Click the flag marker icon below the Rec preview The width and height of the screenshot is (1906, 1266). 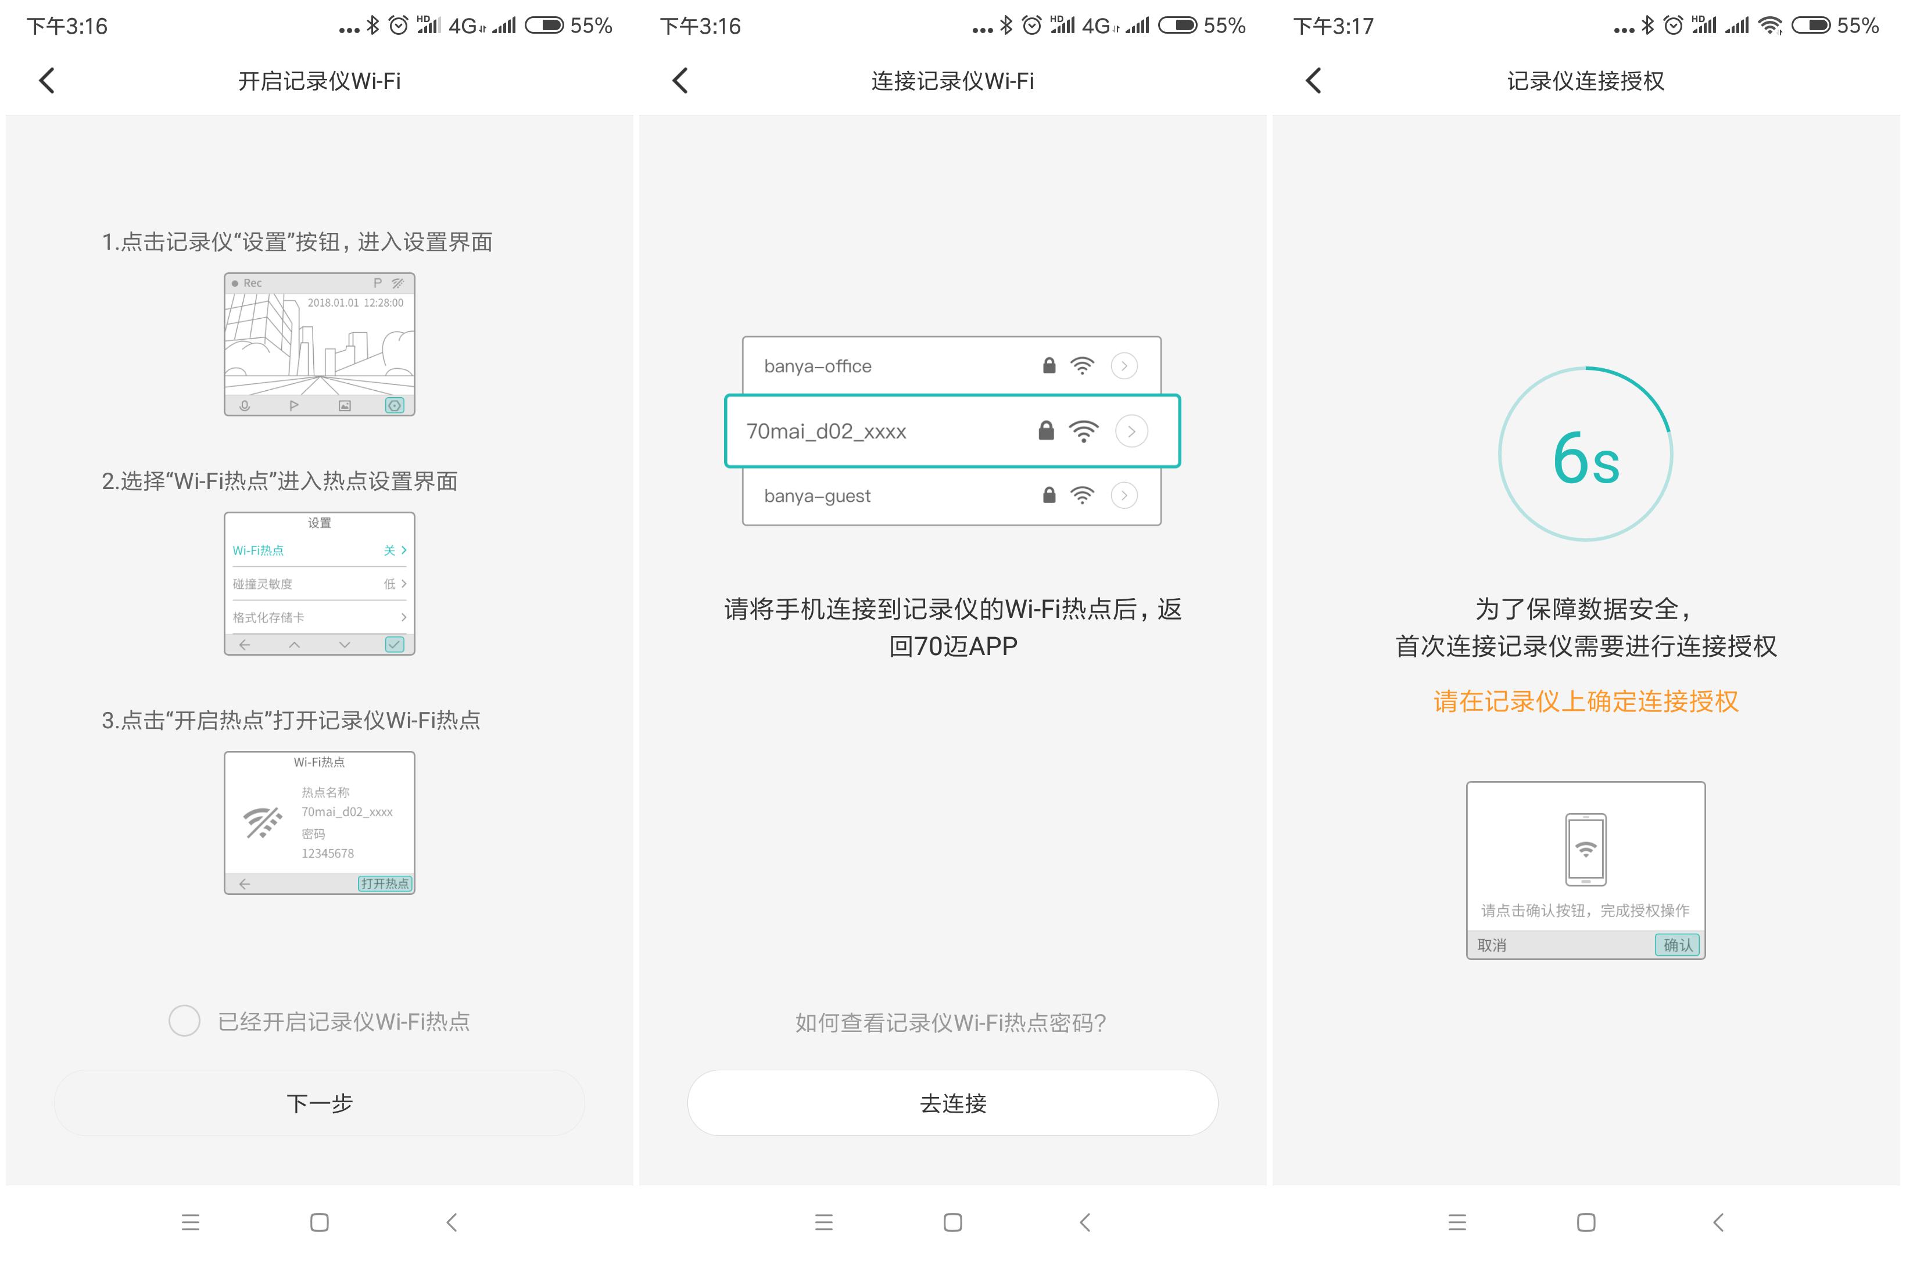point(294,407)
